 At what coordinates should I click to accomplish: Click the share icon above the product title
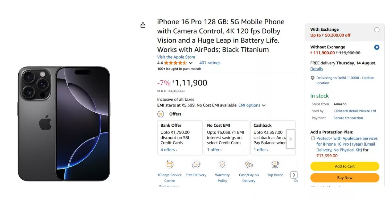pos(143,25)
